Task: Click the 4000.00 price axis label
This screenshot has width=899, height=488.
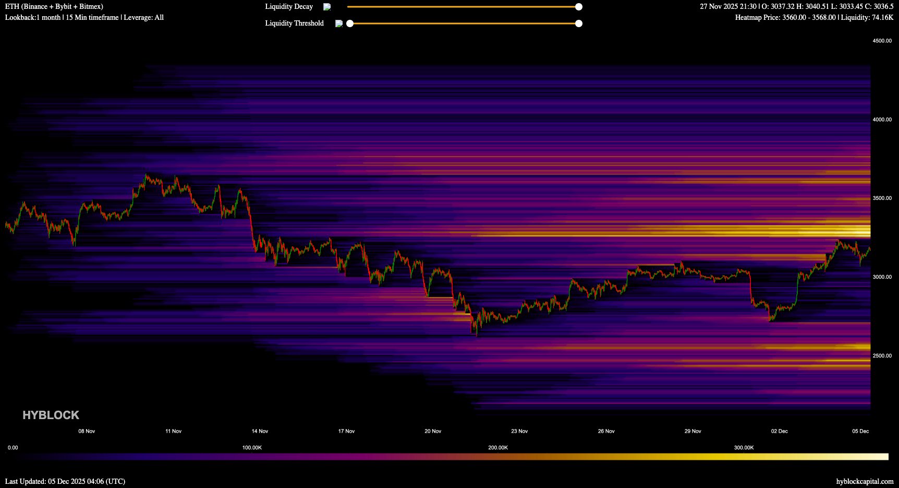Action: click(882, 120)
